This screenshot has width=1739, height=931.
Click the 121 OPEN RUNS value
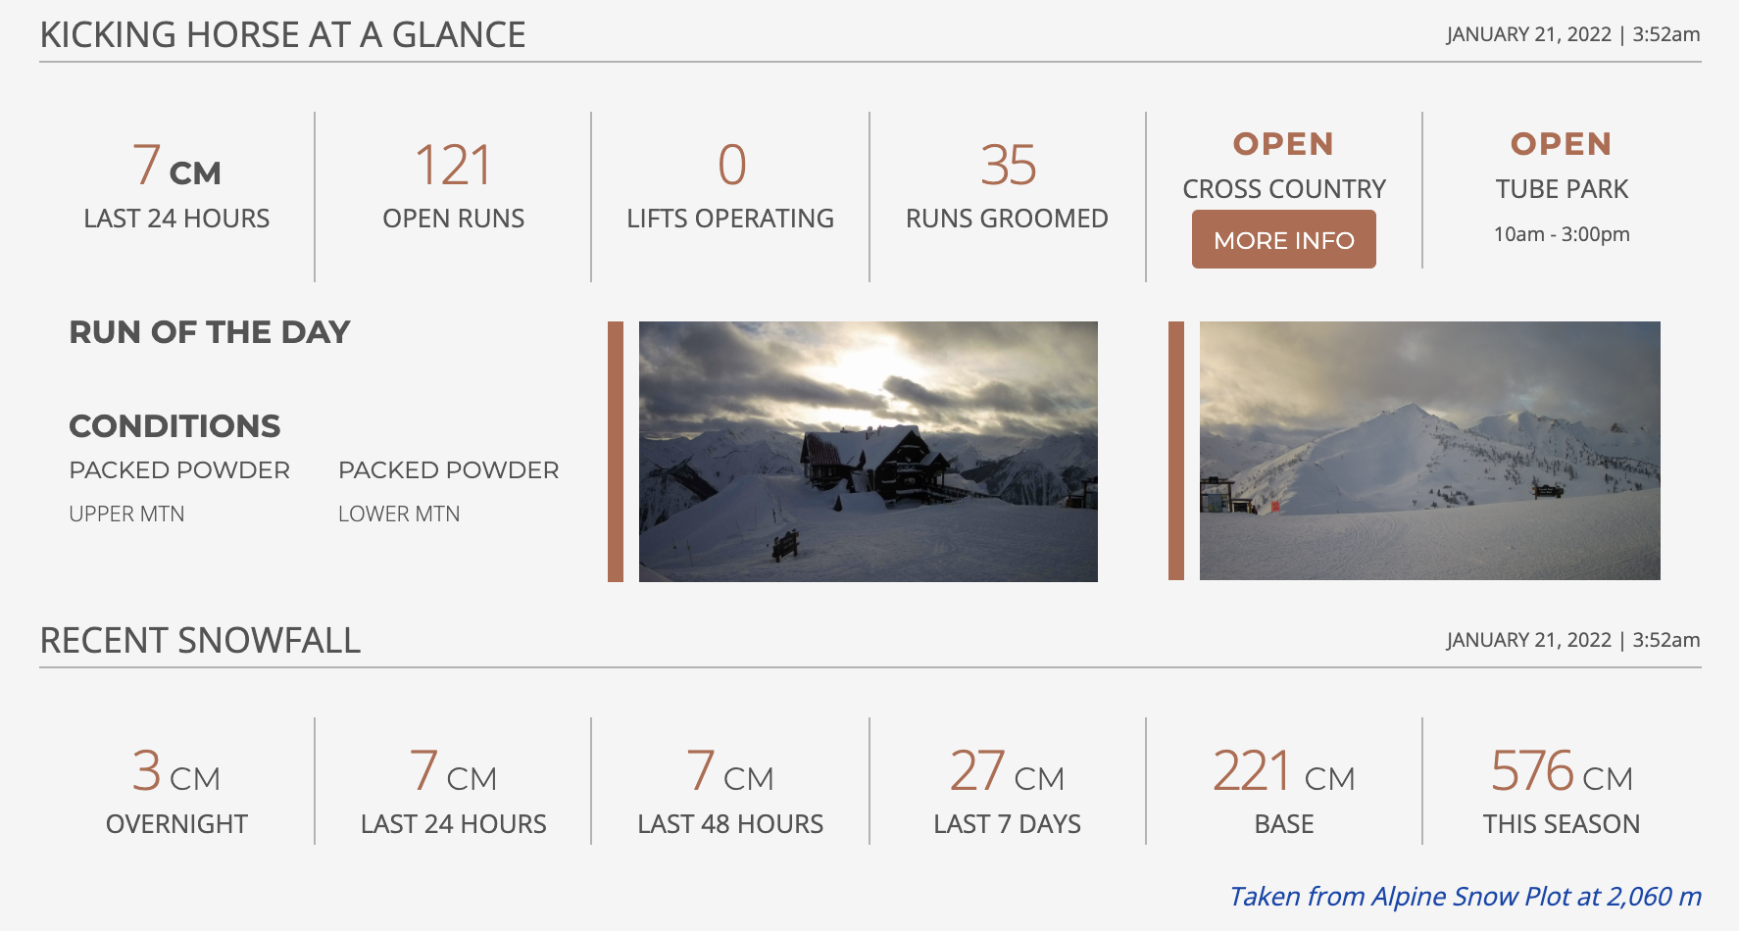(x=453, y=165)
